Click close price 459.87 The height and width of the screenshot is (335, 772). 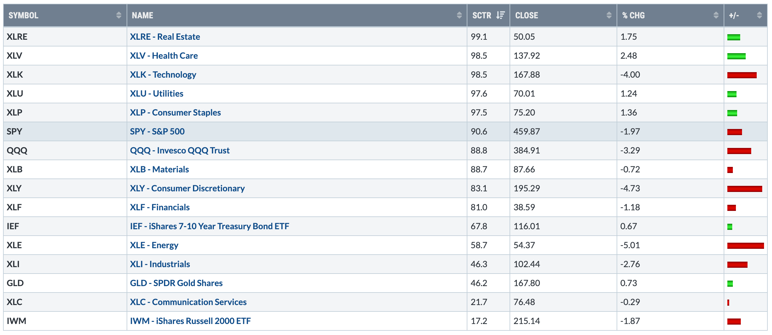coord(527,131)
